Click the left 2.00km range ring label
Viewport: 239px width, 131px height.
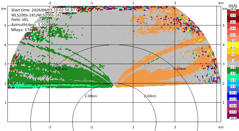point(91,96)
